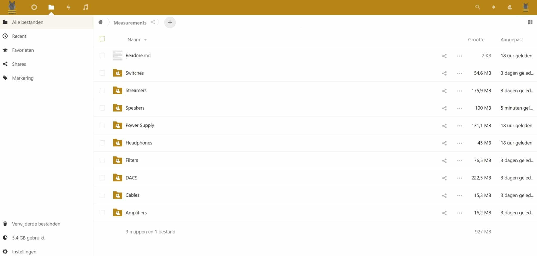This screenshot has height=256, width=537.
Task: Check the DACS folder checkbox
Action: 102,178
